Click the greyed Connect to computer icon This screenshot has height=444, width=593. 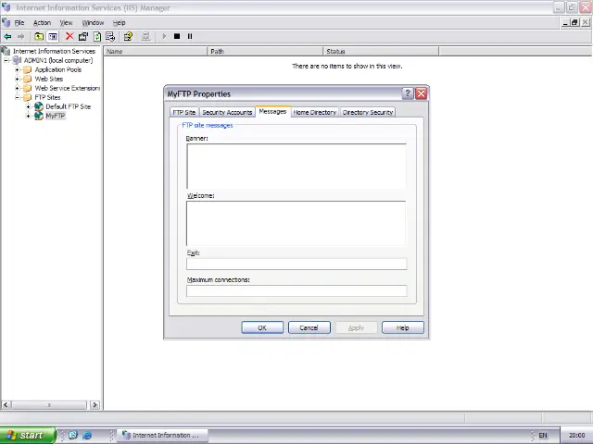(145, 36)
